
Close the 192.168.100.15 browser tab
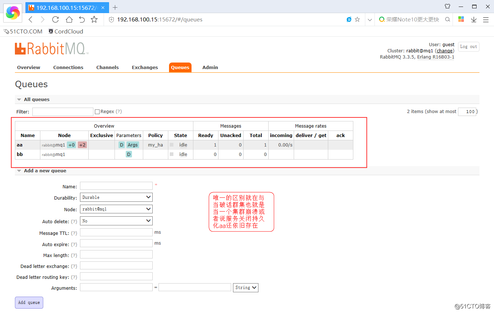pos(103,7)
